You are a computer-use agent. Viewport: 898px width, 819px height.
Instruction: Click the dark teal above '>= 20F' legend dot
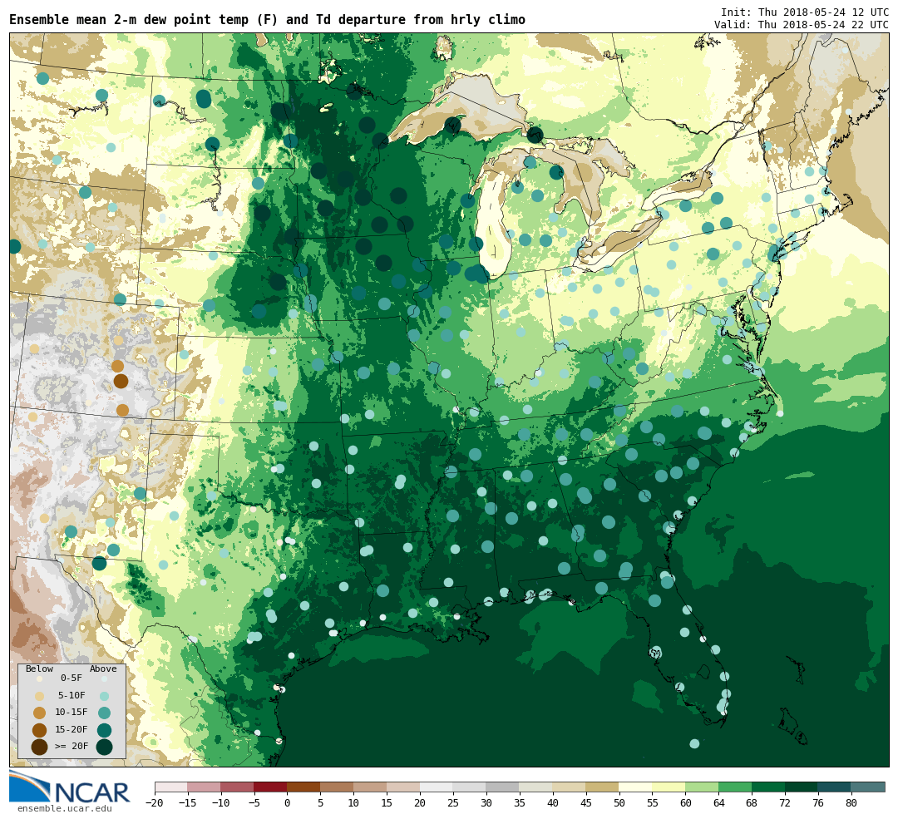(x=104, y=747)
